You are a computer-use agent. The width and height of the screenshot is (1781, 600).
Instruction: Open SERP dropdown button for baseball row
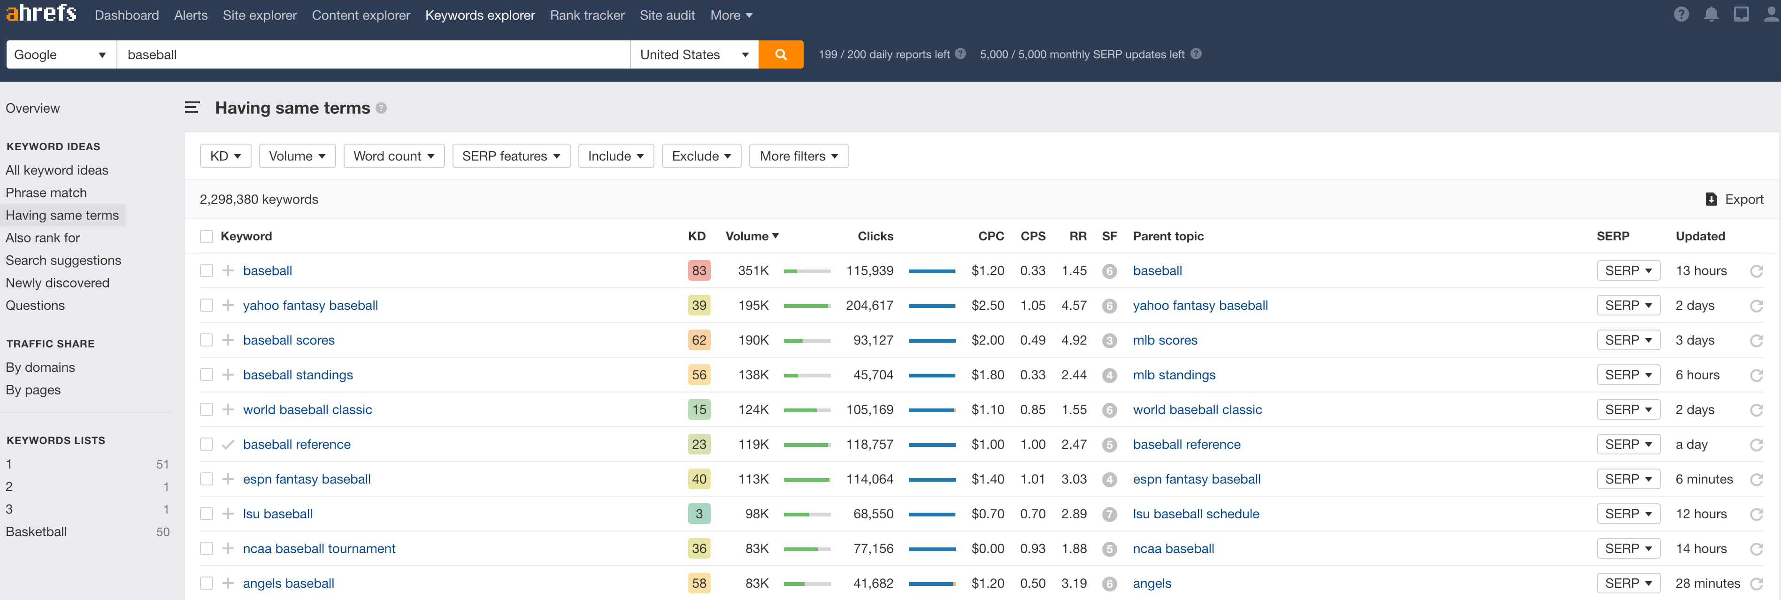pos(1628,271)
